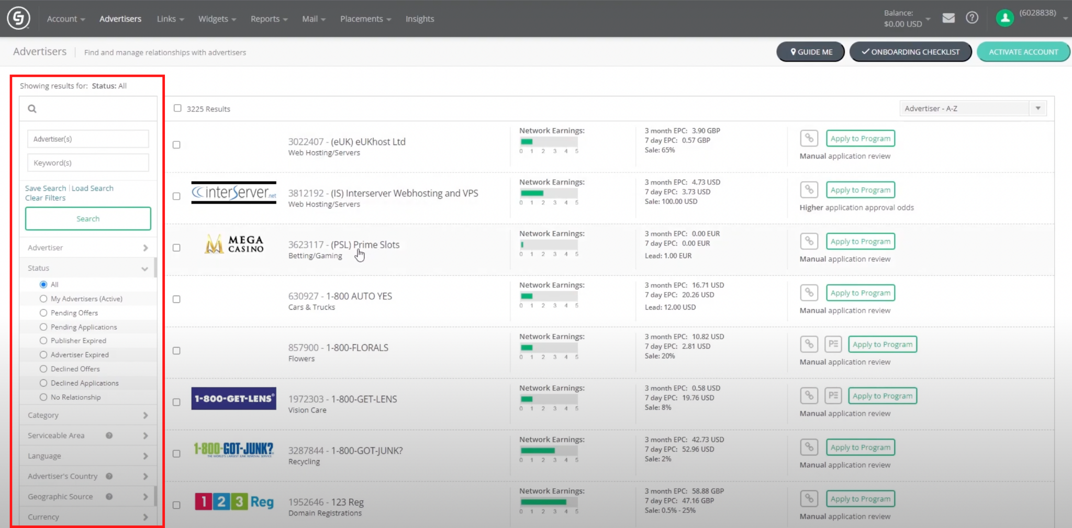Click the get links icon for eUKhost
This screenshot has height=528, width=1072.
809,138
